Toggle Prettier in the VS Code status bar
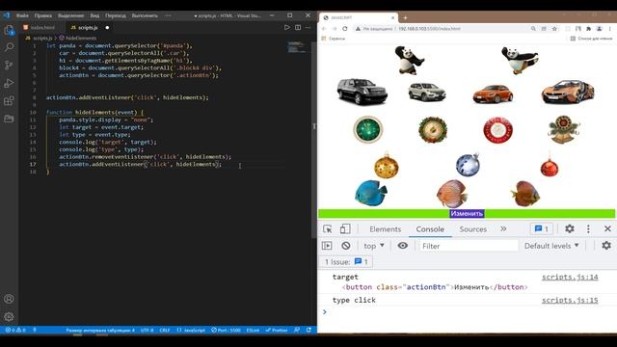617x347 pixels. click(277, 330)
